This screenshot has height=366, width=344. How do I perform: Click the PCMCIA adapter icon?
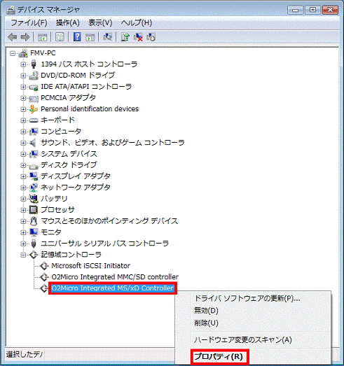click(34, 99)
